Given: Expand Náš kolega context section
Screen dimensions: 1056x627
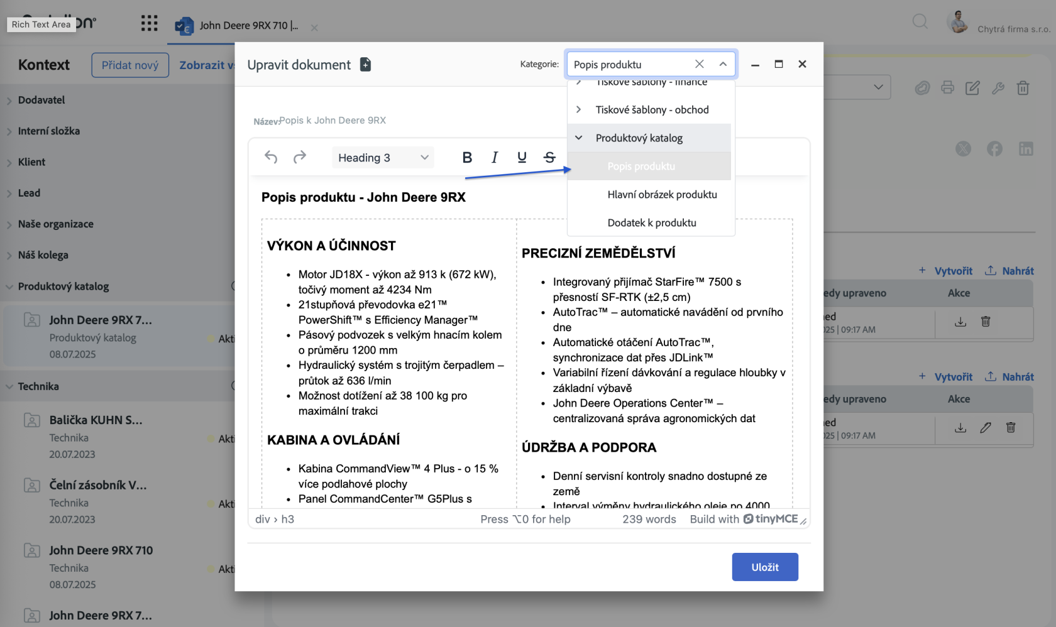Looking at the screenshot, I should click(x=9, y=256).
